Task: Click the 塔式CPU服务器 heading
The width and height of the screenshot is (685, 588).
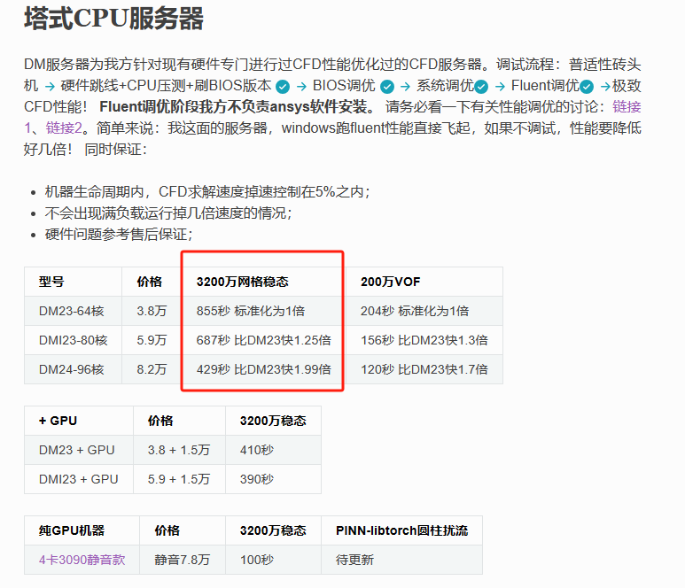Action: [113, 18]
